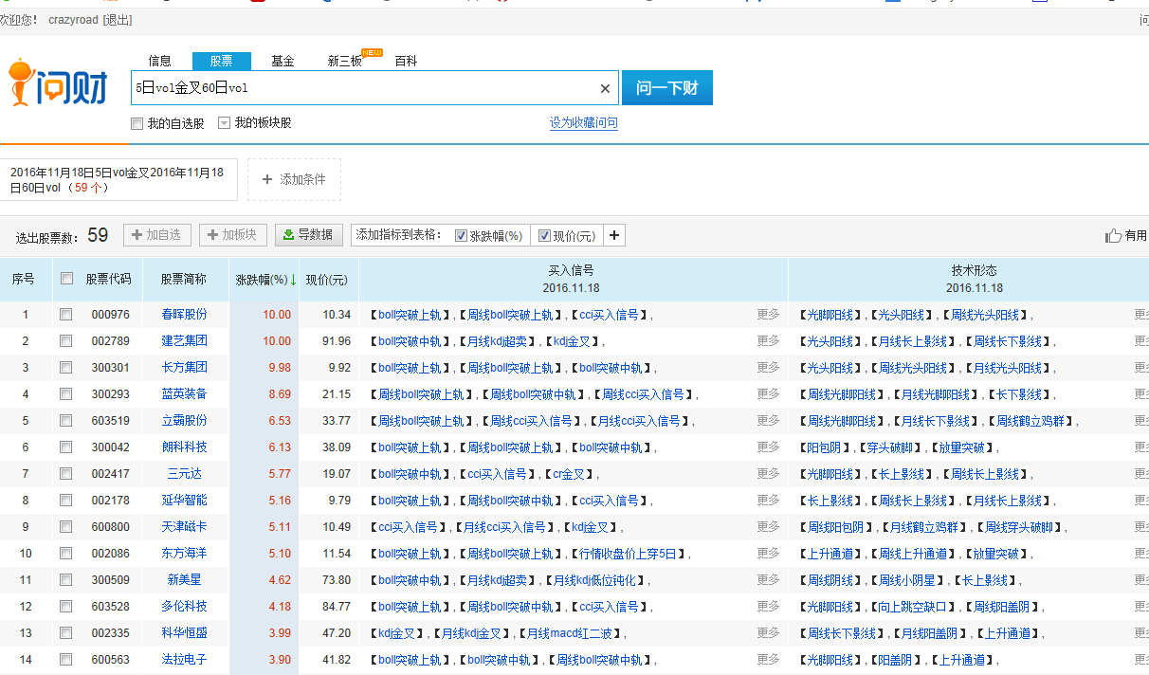Expand 更多 buy signals for 长方集团

click(x=769, y=368)
